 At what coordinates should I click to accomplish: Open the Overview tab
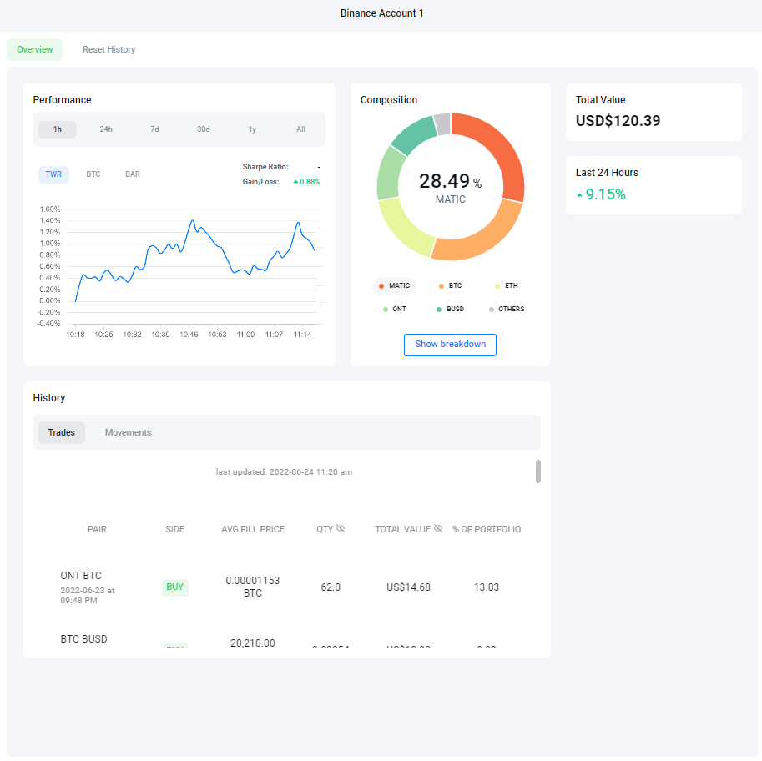pyautogui.click(x=34, y=49)
